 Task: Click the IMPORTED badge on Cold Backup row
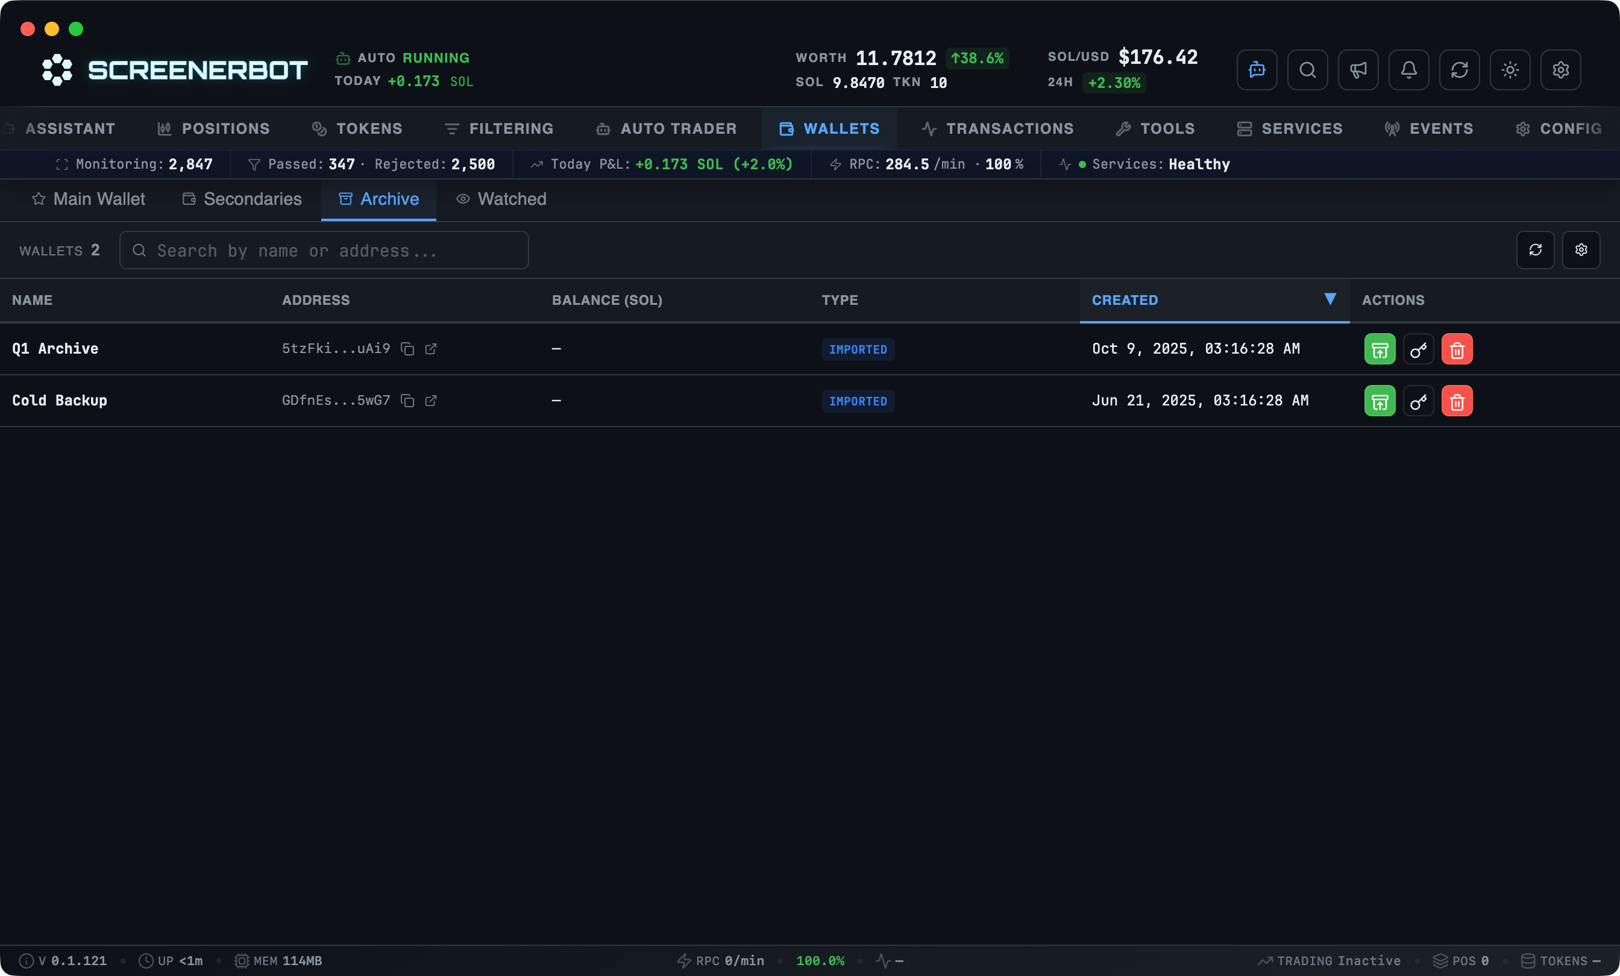[858, 402]
